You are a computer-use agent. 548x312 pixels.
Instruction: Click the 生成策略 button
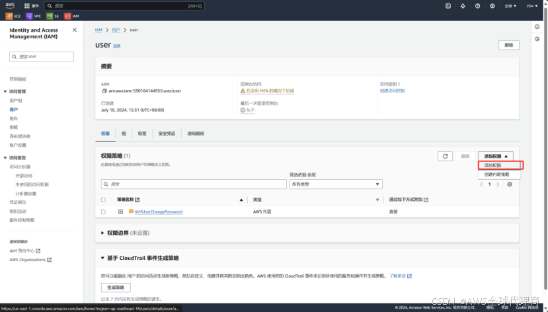(116, 288)
